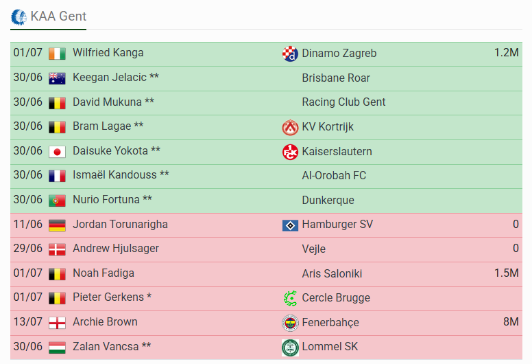Click the Fenerbahçe club crest
This screenshot has width=532, height=364.
click(x=290, y=323)
